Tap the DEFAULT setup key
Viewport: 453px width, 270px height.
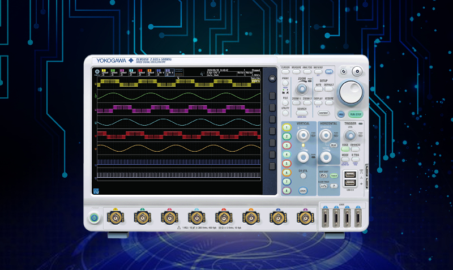click(x=329, y=89)
